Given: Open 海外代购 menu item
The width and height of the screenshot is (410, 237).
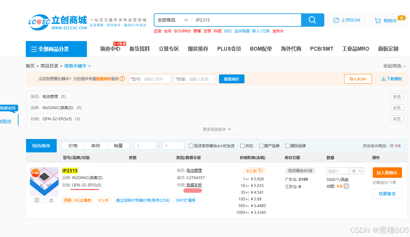Looking at the screenshot, I should [291, 49].
